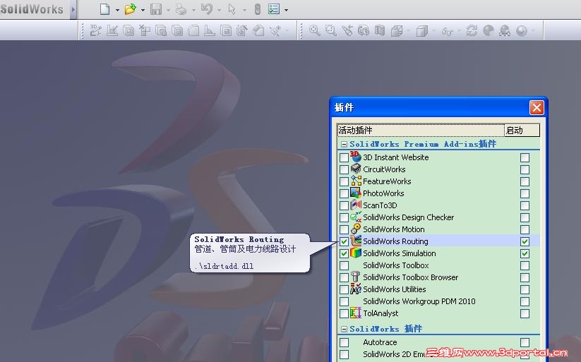Collapse the SolidWorks Premium Add-ins group
The width and height of the screenshot is (581, 362).
tap(344, 144)
